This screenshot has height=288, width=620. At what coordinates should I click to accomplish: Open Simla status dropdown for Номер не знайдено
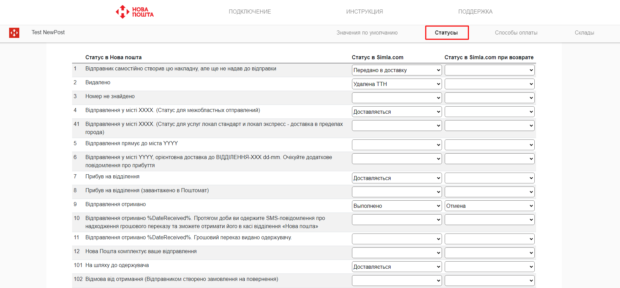397,98
